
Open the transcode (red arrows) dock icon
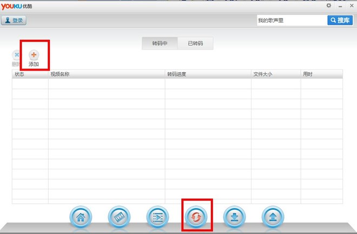click(x=196, y=217)
